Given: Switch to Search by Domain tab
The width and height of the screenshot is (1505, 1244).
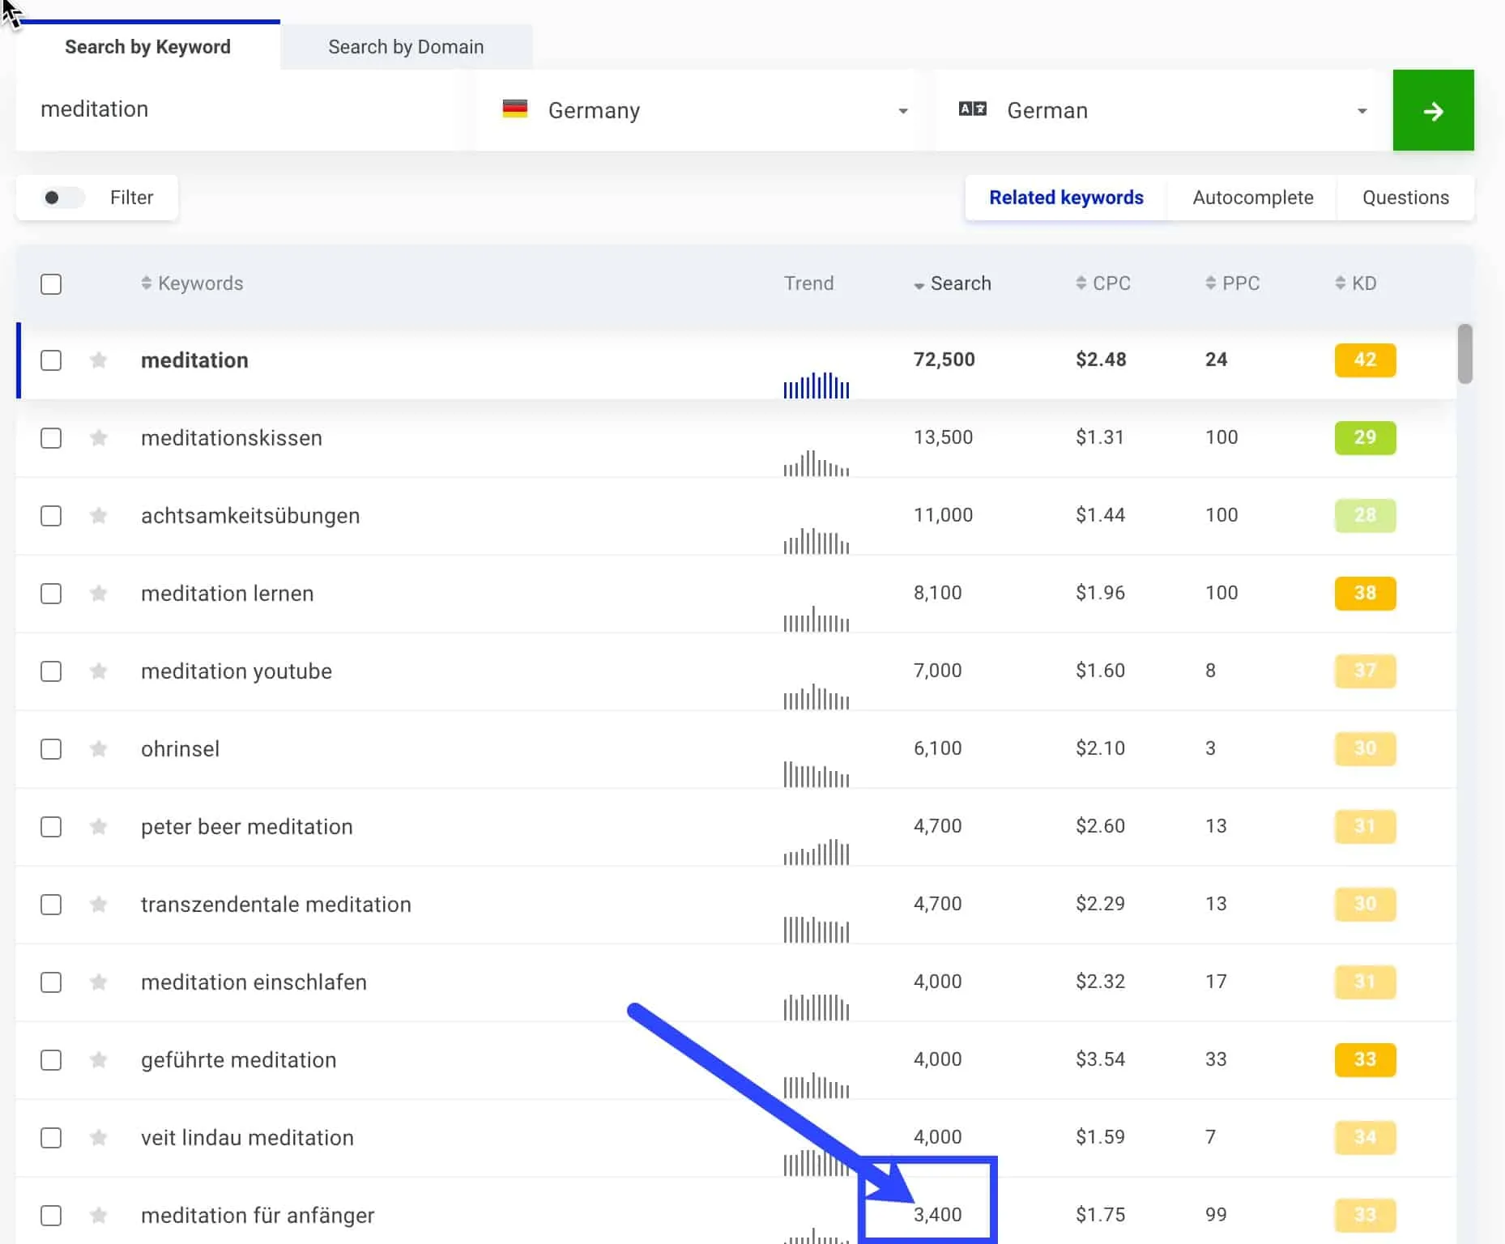Looking at the screenshot, I should pos(406,47).
